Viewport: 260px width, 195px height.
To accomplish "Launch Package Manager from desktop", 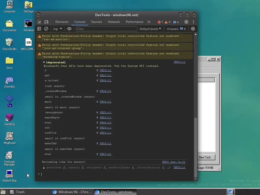I will tap(9, 158).
